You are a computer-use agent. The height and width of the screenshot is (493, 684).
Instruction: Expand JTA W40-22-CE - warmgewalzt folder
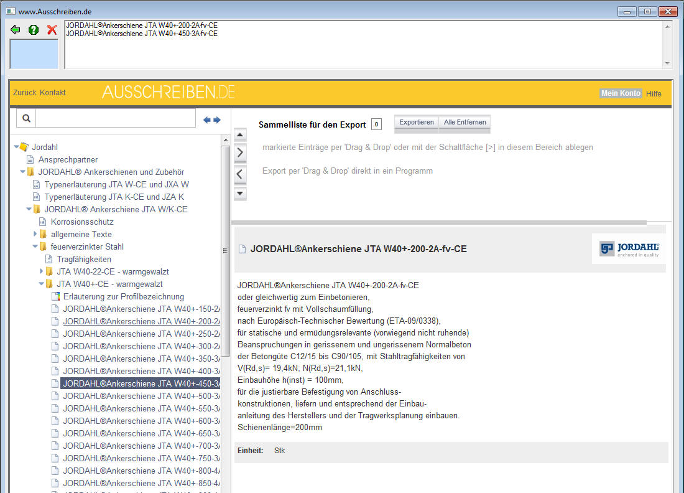click(42, 271)
